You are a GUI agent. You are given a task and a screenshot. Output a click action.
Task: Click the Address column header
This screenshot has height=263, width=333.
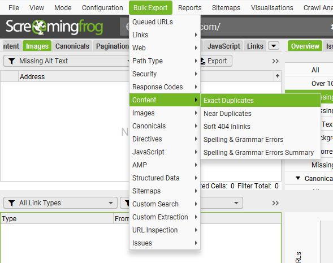(73, 76)
